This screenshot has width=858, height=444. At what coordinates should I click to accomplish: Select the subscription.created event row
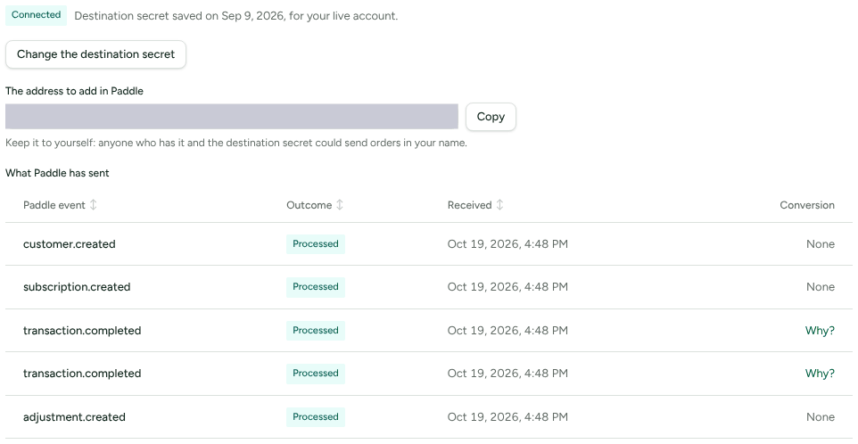429,287
